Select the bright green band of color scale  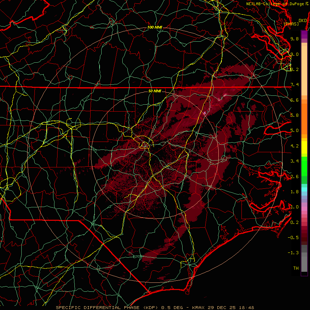point(304,166)
